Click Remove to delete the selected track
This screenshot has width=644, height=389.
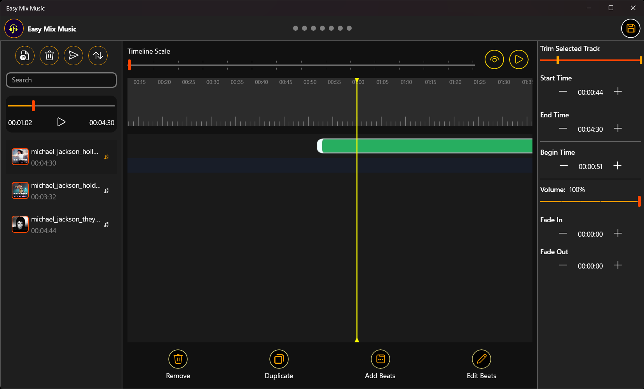click(178, 359)
